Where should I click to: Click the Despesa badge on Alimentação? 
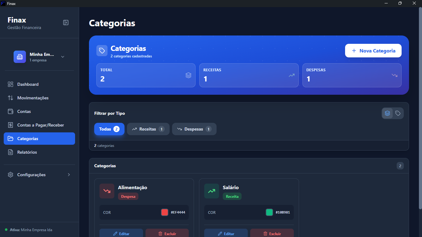pyautogui.click(x=128, y=196)
